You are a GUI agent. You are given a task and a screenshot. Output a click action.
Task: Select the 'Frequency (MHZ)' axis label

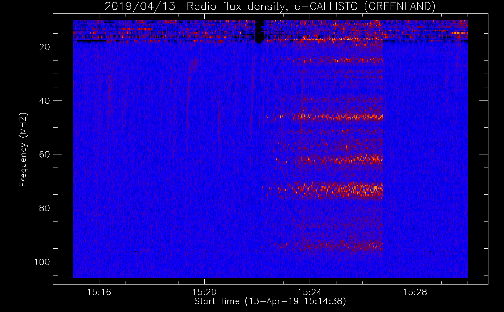click(x=23, y=150)
